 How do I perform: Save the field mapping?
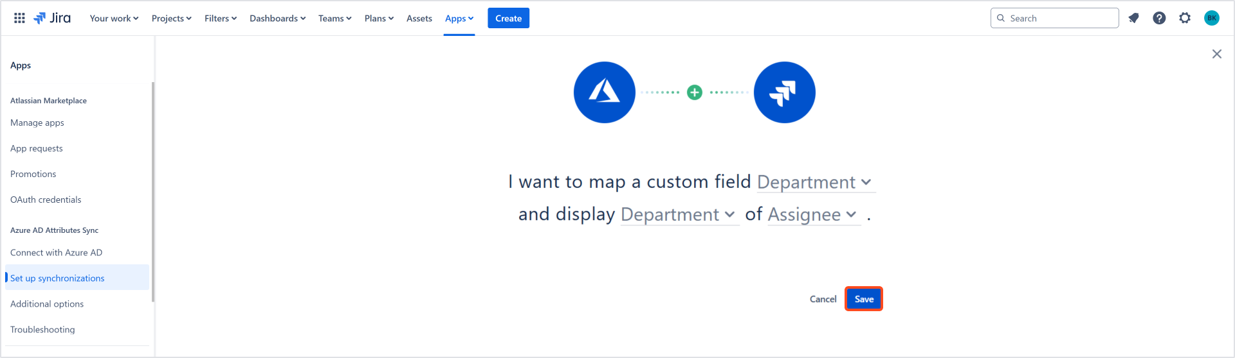(x=864, y=299)
